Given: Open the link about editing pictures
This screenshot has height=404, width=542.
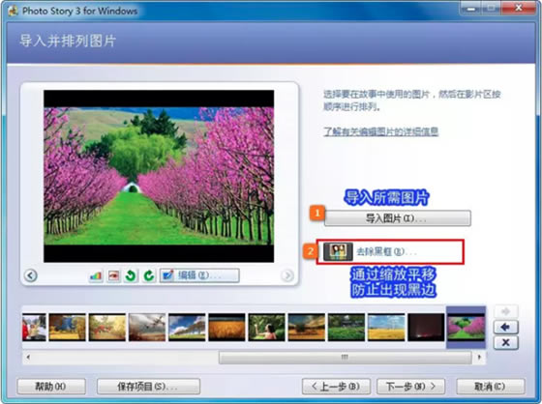Looking at the screenshot, I should pos(381,131).
